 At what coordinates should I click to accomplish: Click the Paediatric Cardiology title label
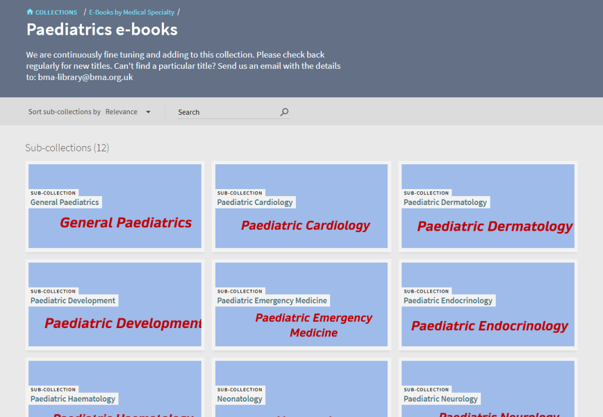pyautogui.click(x=255, y=202)
